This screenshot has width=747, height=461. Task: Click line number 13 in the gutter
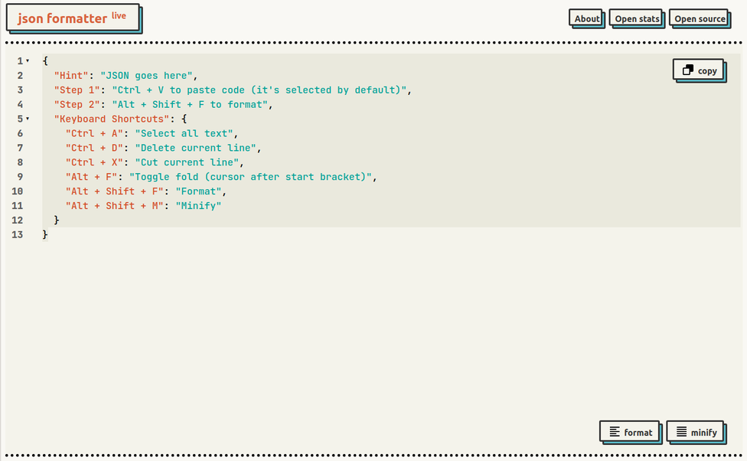point(17,234)
